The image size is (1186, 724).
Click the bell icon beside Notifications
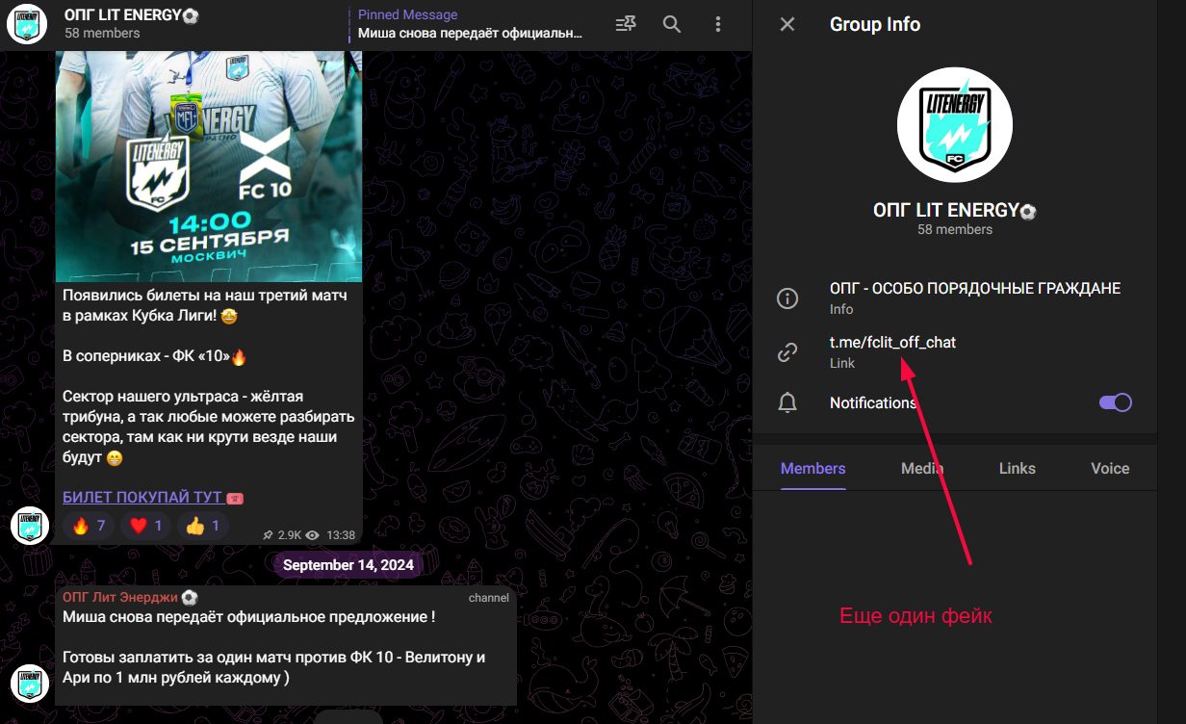(787, 402)
